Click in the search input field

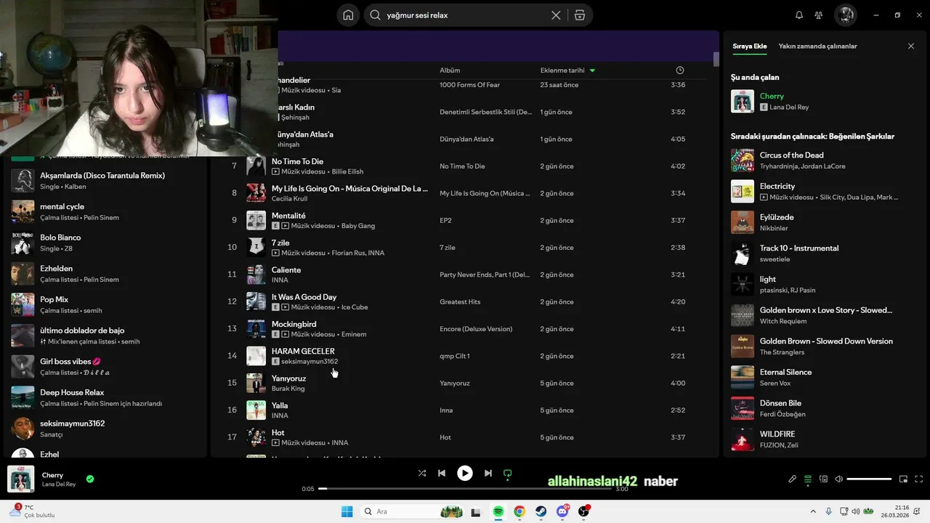(465, 15)
